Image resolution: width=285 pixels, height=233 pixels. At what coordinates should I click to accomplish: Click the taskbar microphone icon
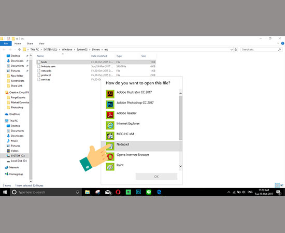[x=77, y=192]
